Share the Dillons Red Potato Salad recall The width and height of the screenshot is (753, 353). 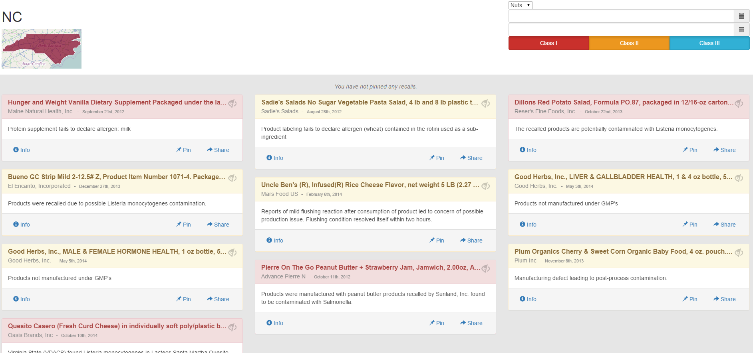pos(725,150)
